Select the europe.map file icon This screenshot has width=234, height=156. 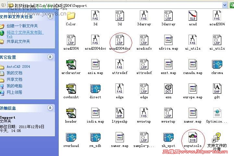(x=193, y=89)
